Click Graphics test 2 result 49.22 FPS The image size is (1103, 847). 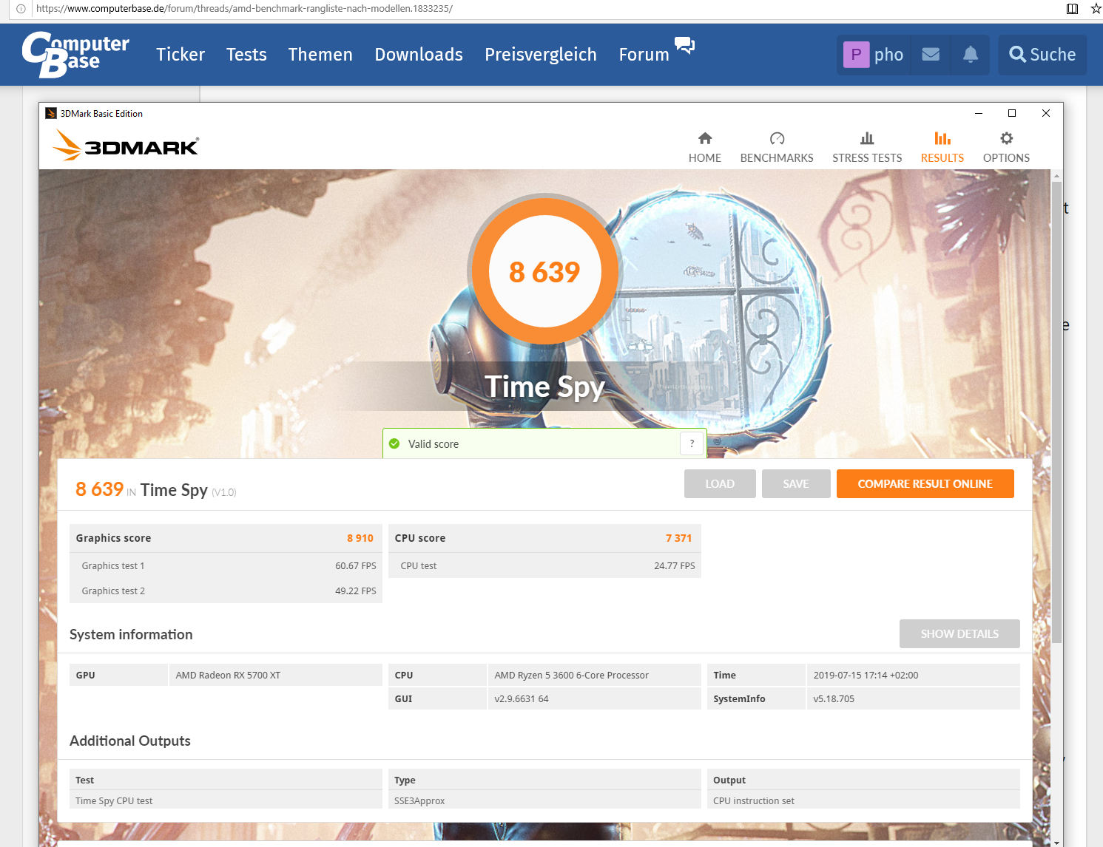tap(356, 591)
